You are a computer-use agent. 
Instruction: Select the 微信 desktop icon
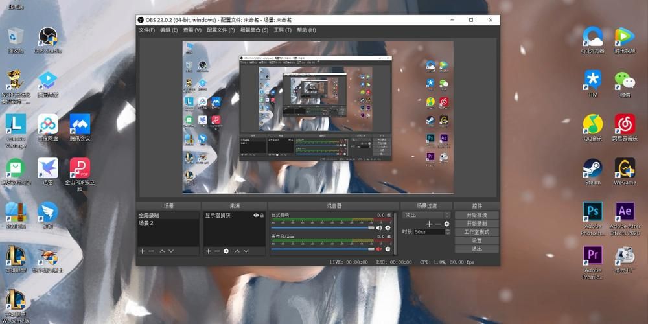(625, 84)
